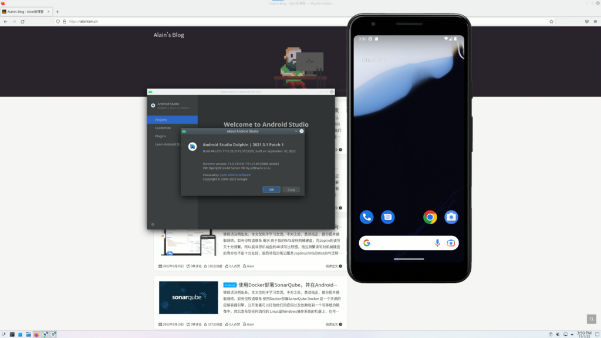
Task: Open the terminal from the taskbar
Action: (12, 334)
